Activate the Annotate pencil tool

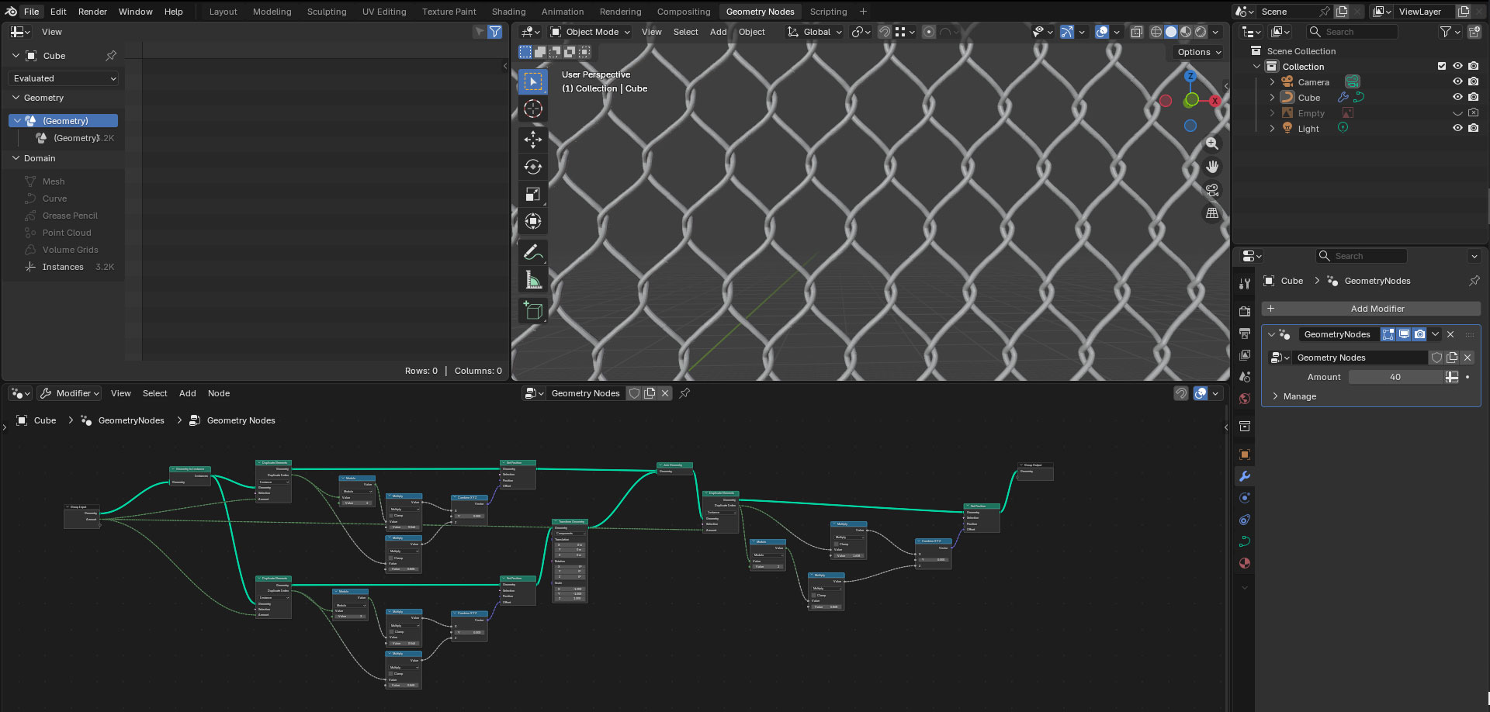[532, 252]
